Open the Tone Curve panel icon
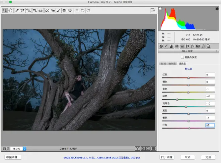The height and width of the screenshot is (163, 221). coord(166,46)
